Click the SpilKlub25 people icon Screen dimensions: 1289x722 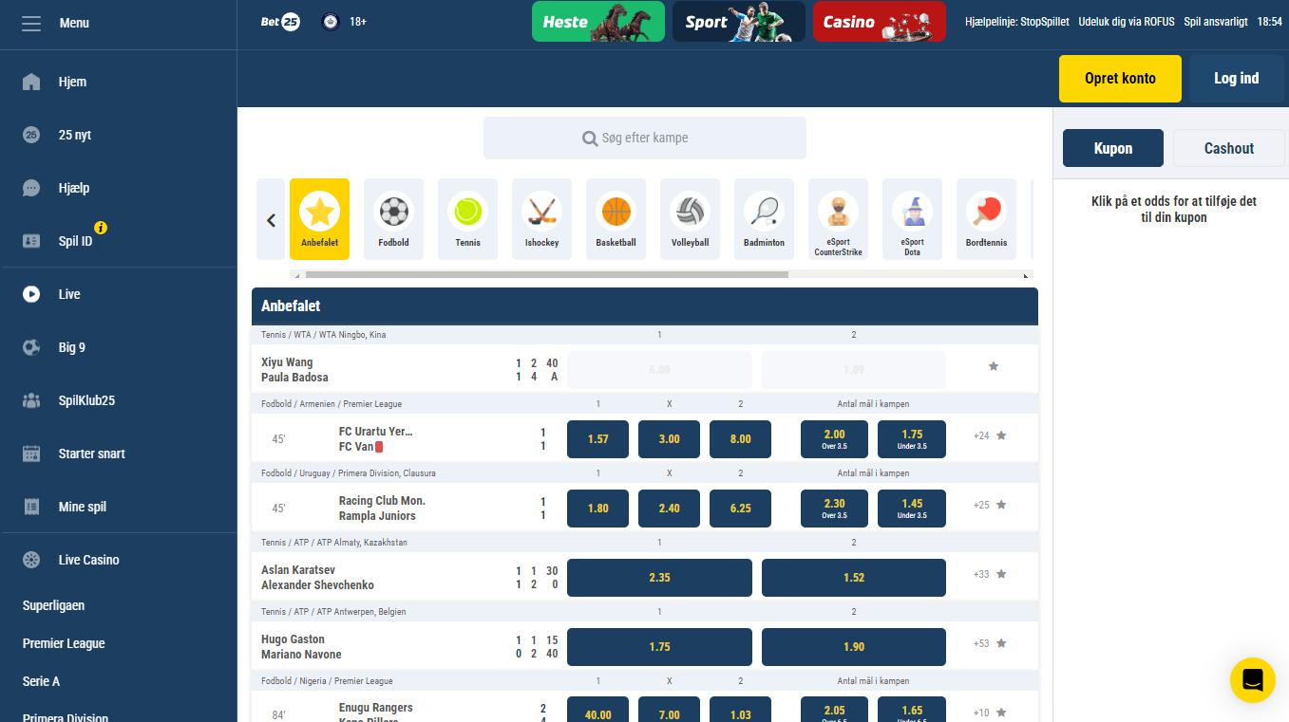pos(31,400)
